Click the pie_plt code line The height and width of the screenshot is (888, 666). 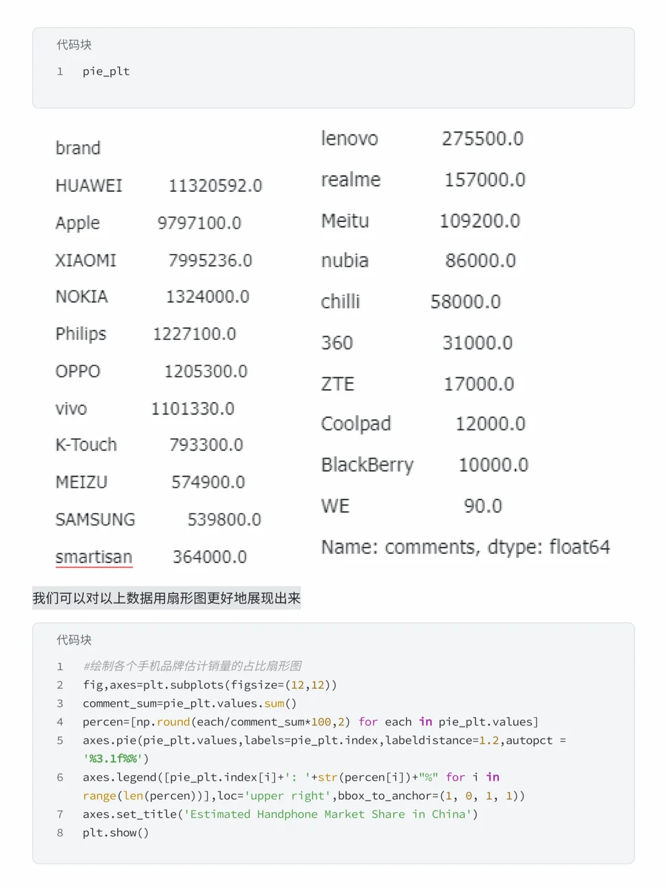click(x=106, y=72)
